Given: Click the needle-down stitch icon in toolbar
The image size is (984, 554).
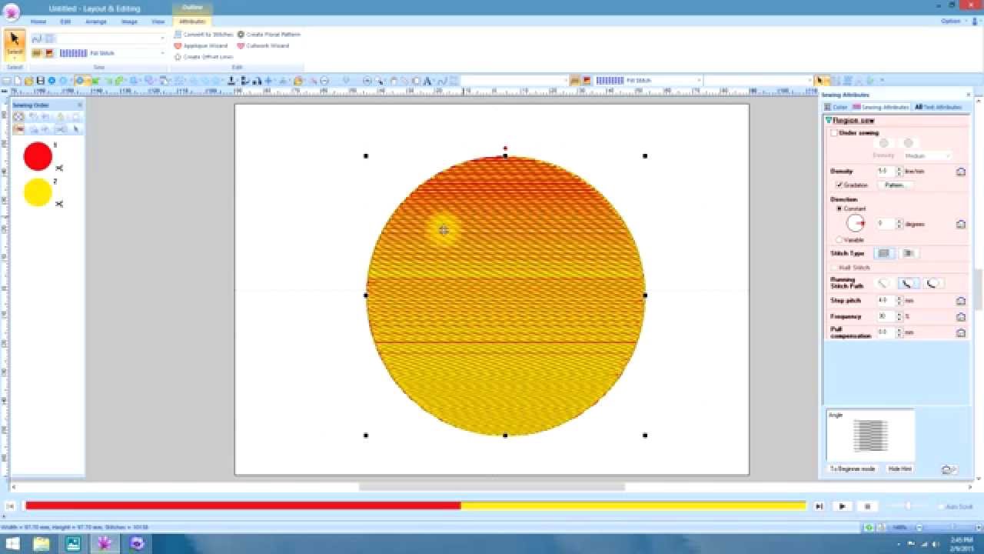Looking at the screenshot, I should coord(231,80).
